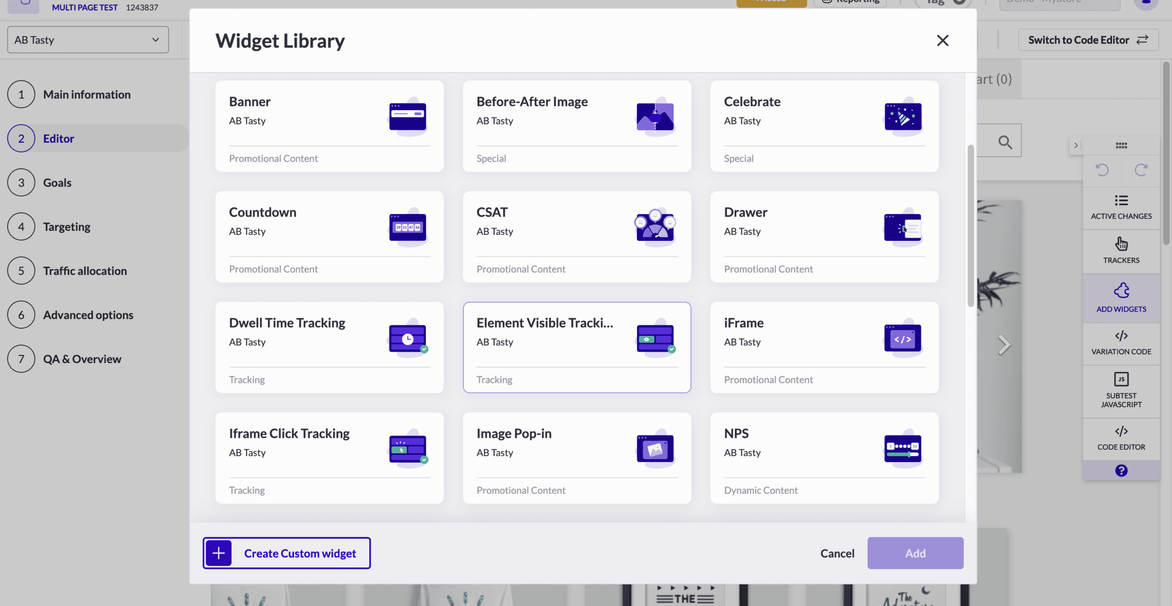1172x606 pixels.
Task: Click the redo arrow icon
Action: coord(1140,170)
